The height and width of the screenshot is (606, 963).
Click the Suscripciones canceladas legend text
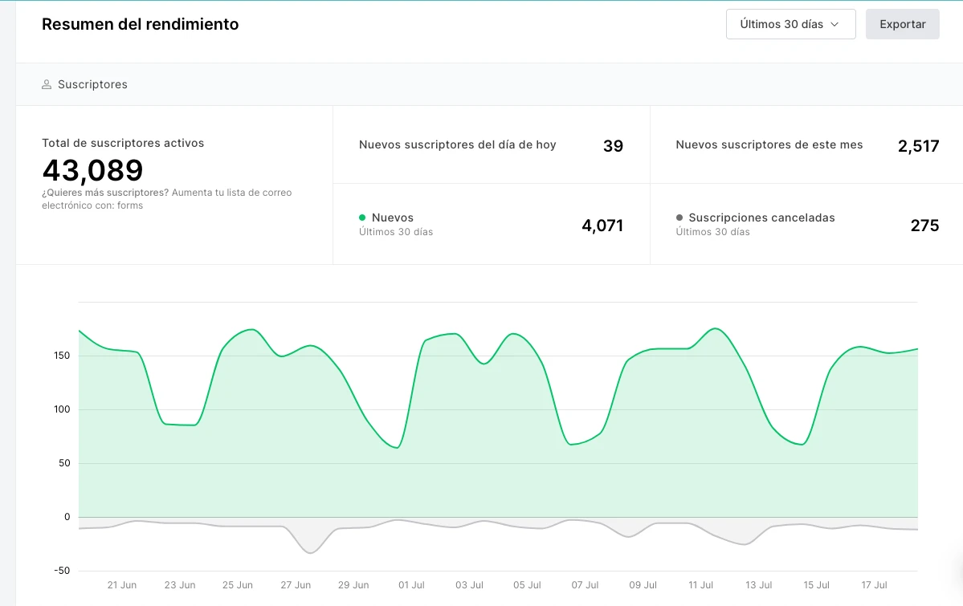(x=761, y=218)
